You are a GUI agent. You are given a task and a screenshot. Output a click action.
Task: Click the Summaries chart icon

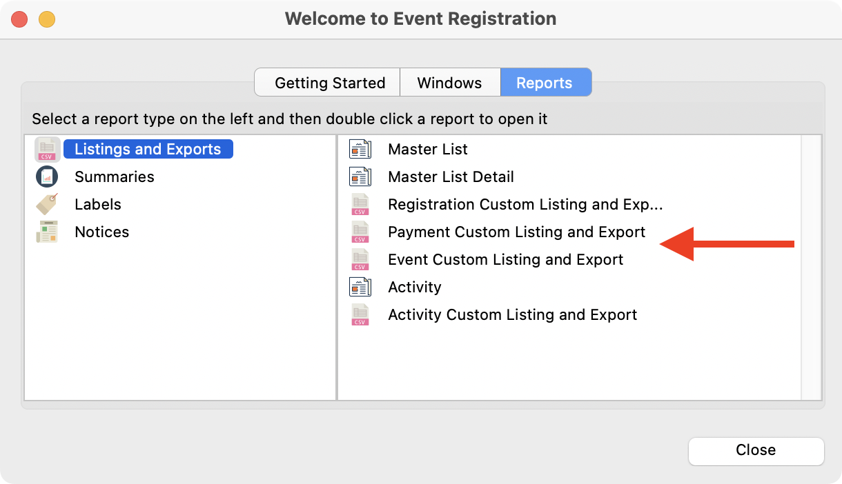47,177
